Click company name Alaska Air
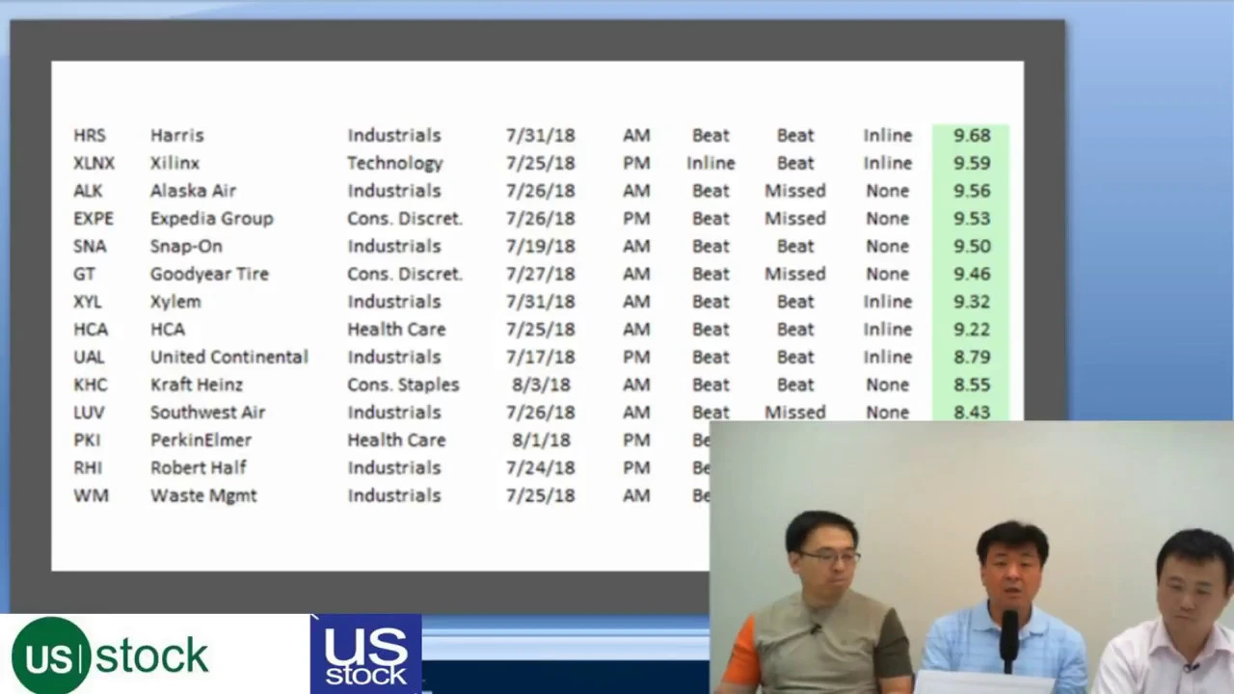 pyautogui.click(x=193, y=191)
